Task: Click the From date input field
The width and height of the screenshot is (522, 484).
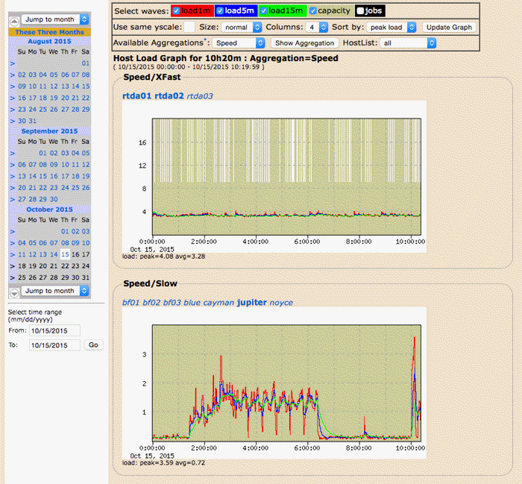Action: tap(54, 330)
